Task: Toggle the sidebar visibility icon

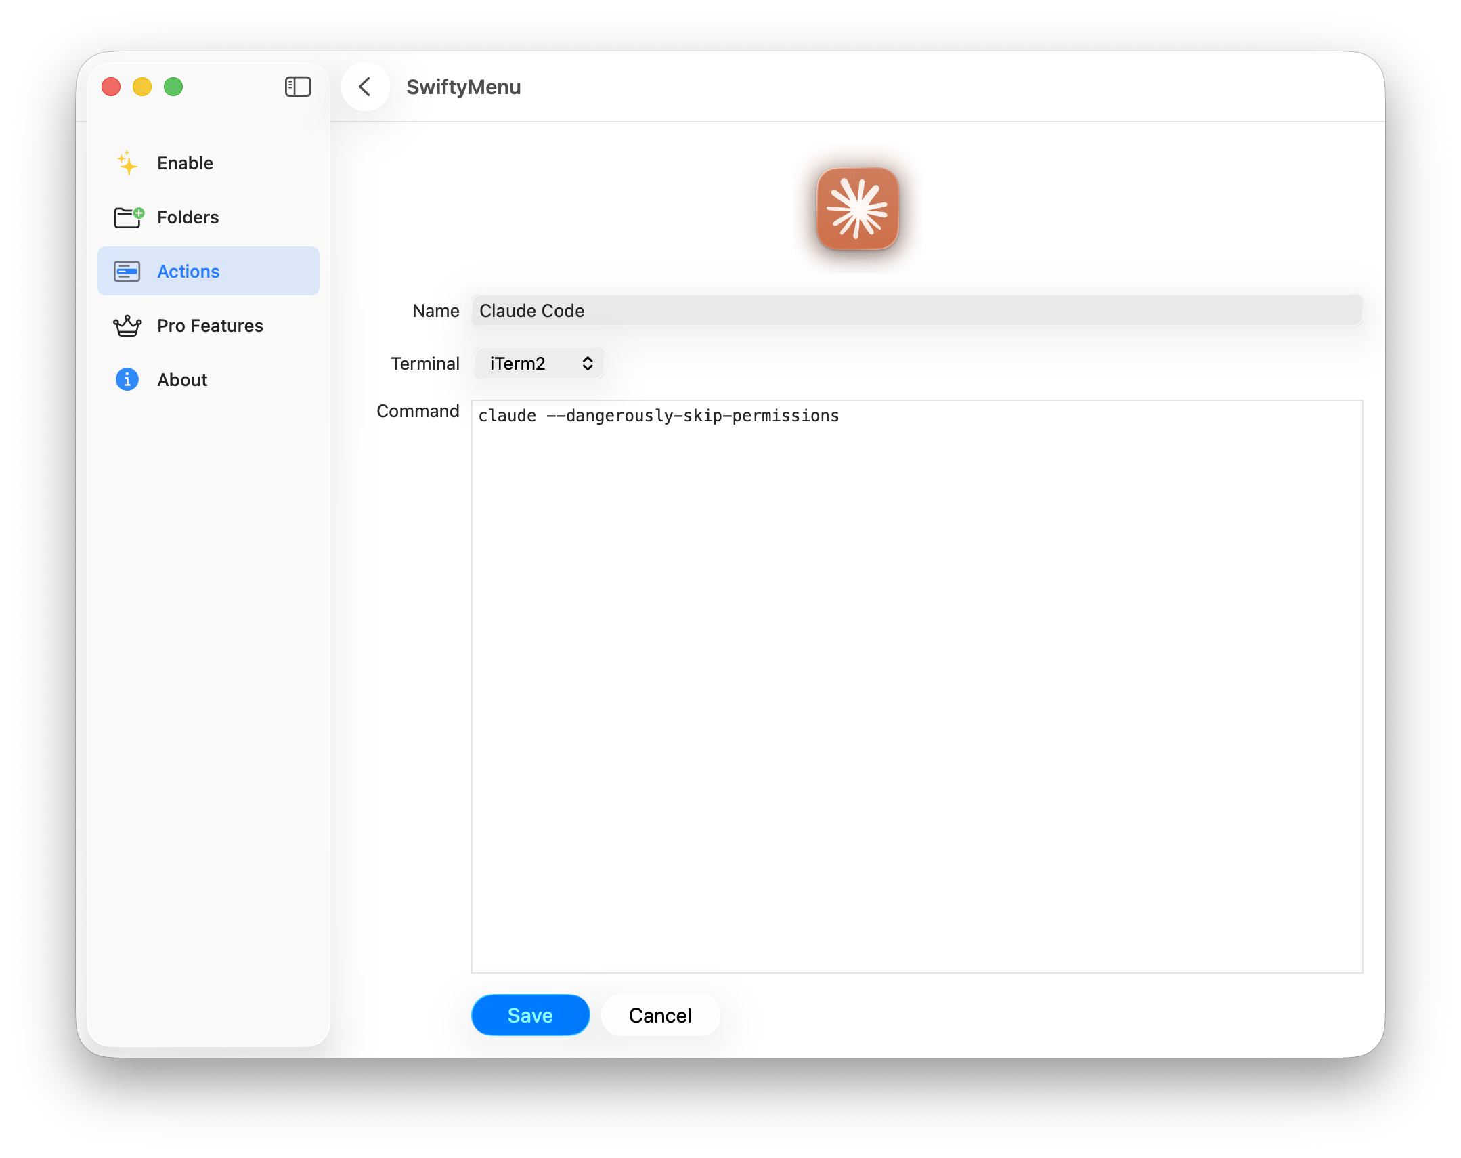Action: click(x=297, y=87)
